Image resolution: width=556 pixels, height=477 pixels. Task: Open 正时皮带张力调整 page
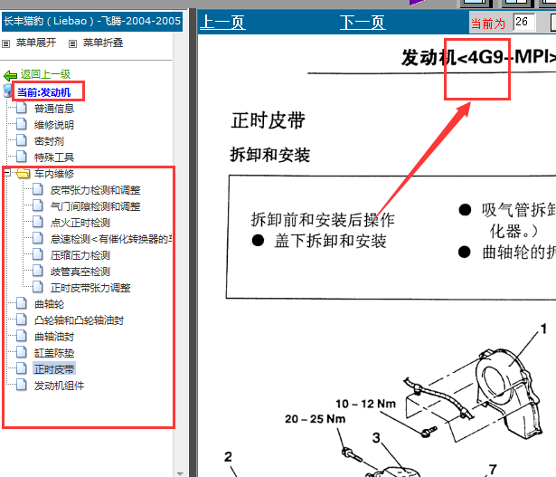[x=90, y=288]
